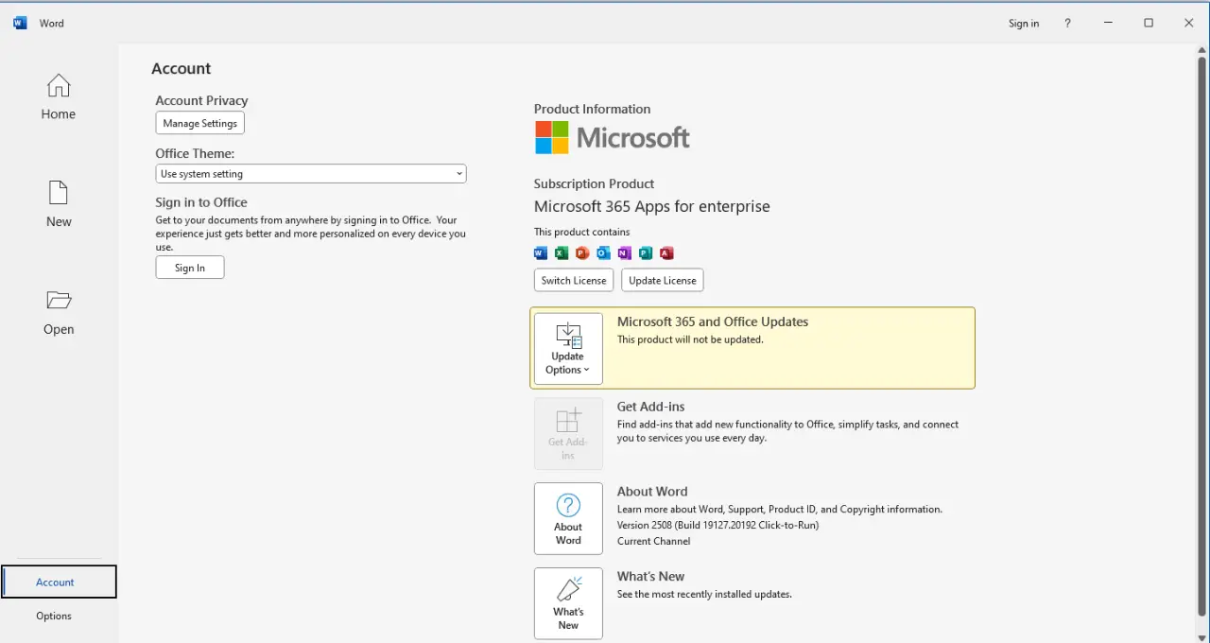This screenshot has width=1210, height=643.
Task: Click the Microsoft logo
Action: point(613,137)
